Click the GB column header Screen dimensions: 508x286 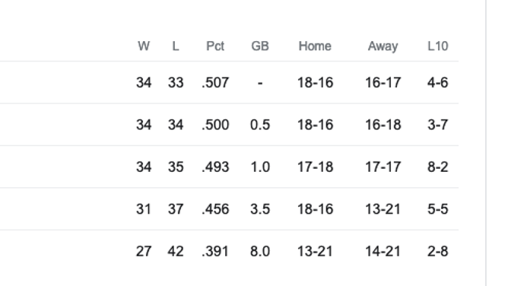point(260,46)
